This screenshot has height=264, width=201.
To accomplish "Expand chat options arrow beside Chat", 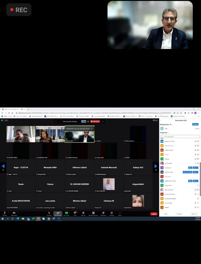I will (78, 213).
